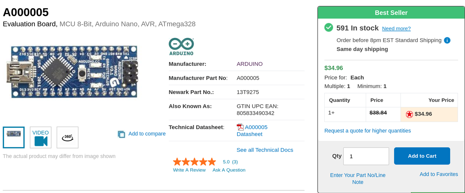Open See all Technical Docs

tap(265, 150)
